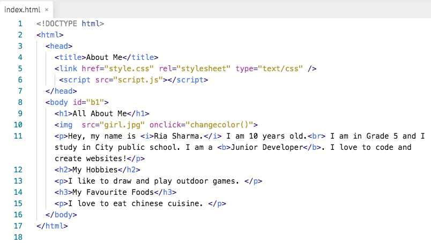Click the "changecolor()" onclick value
The image size is (431, 243).
pos(220,125)
